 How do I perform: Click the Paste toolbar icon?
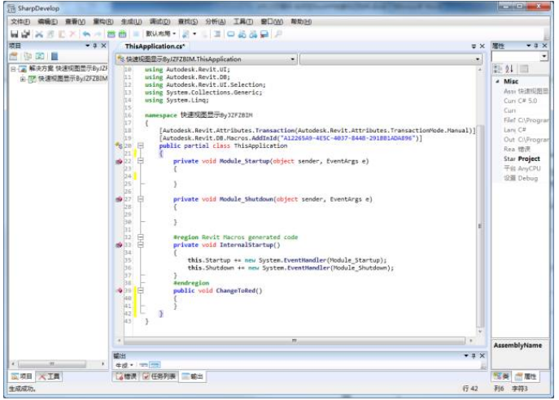click(x=62, y=34)
